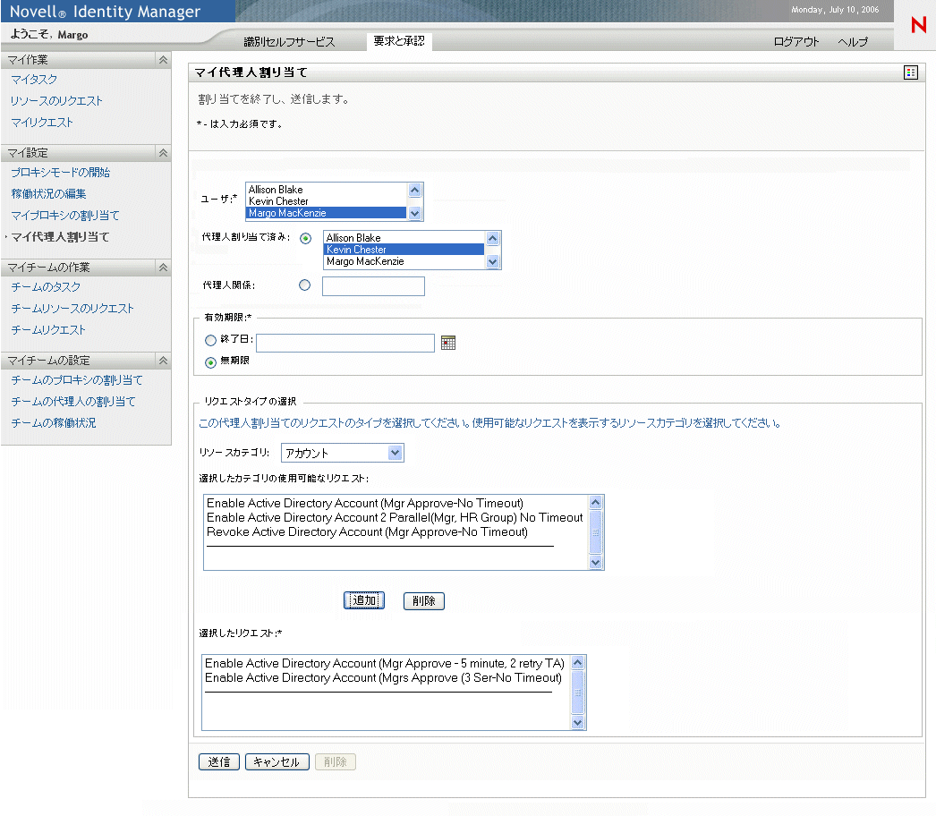936x816 pixels.
Task: Select the 代理人関係 radio button
Action: pos(305,285)
